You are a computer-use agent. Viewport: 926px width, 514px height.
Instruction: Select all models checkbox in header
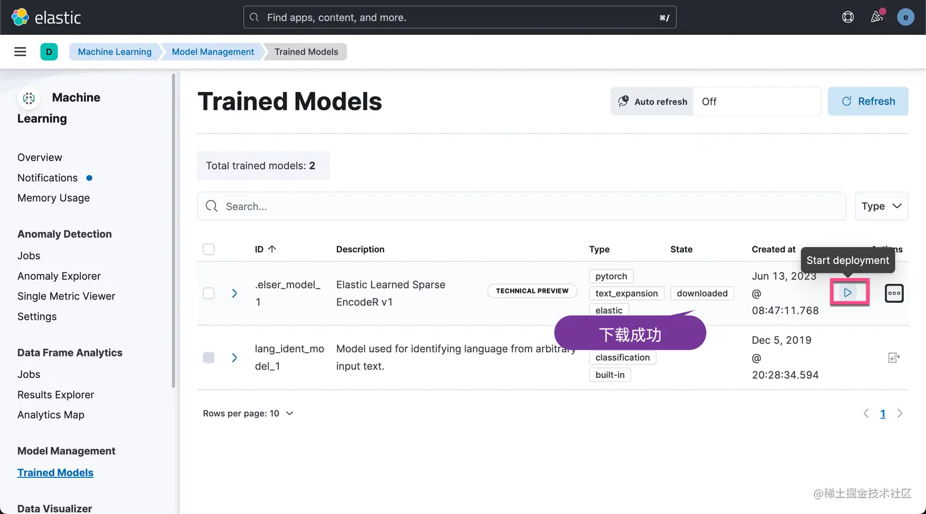click(x=209, y=249)
